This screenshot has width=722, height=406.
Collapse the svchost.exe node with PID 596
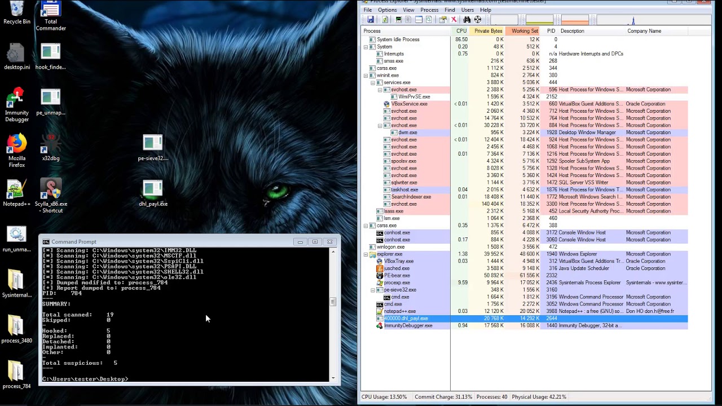[x=380, y=90]
